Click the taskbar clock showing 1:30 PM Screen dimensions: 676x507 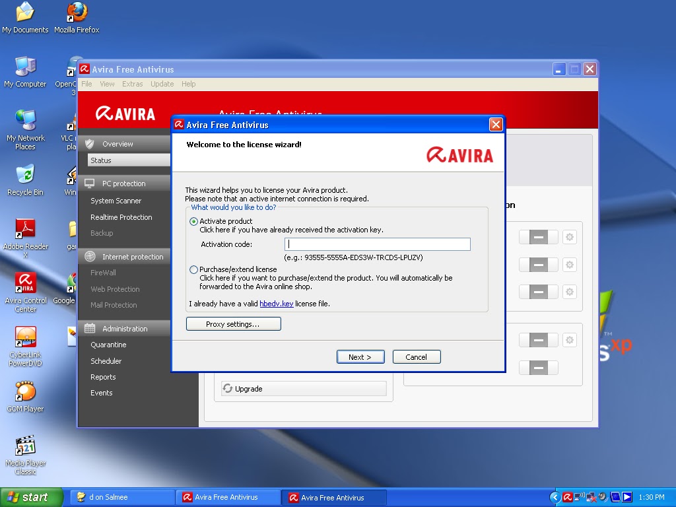pyautogui.click(x=652, y=498)
